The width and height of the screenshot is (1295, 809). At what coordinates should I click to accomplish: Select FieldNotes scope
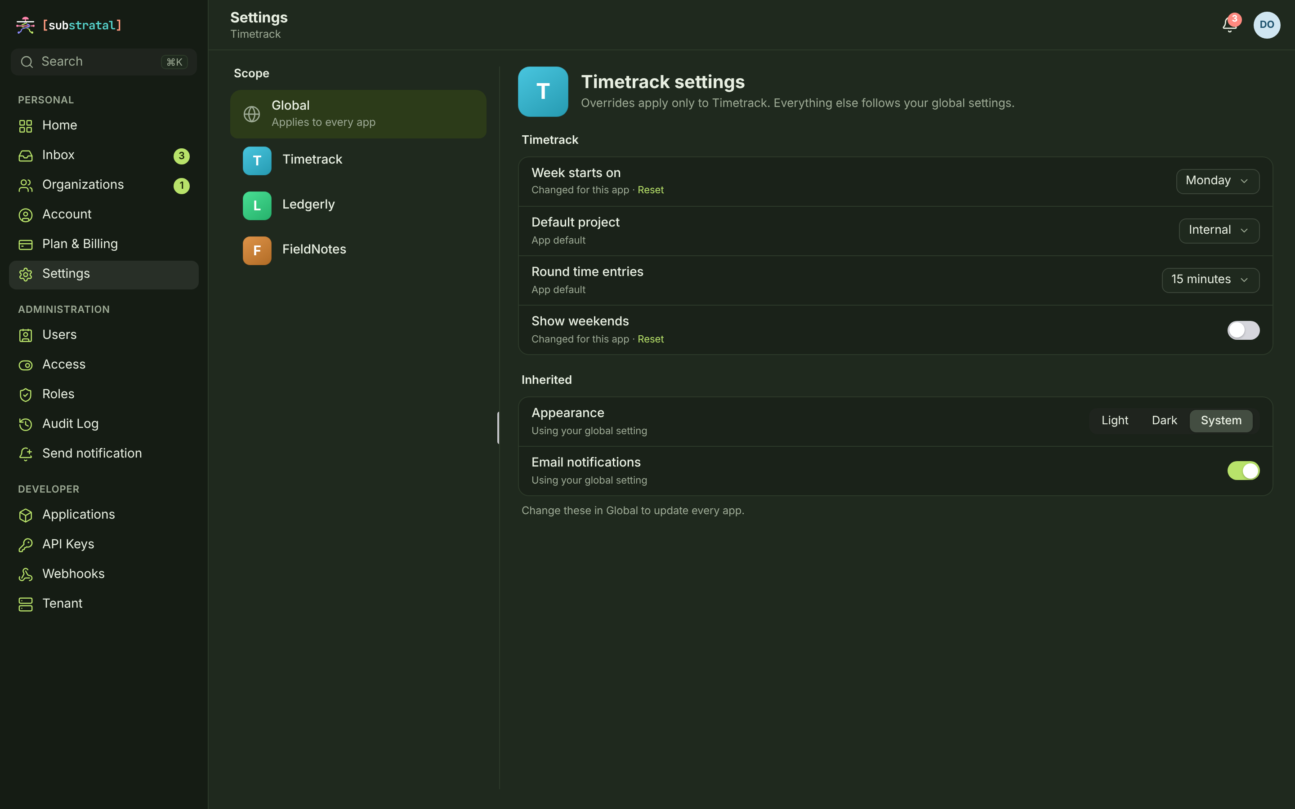[358, 250]
